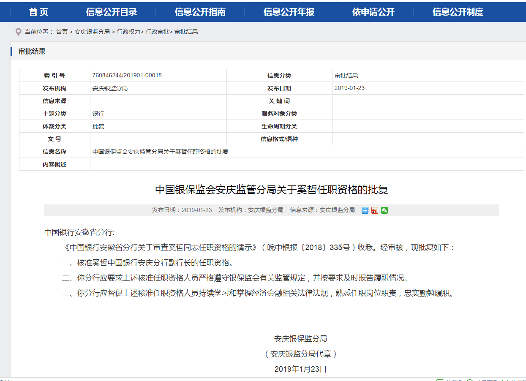526x381 pixels.
Task: Go to 信息公开指南 in the top navigation
Action: point(200,12)
